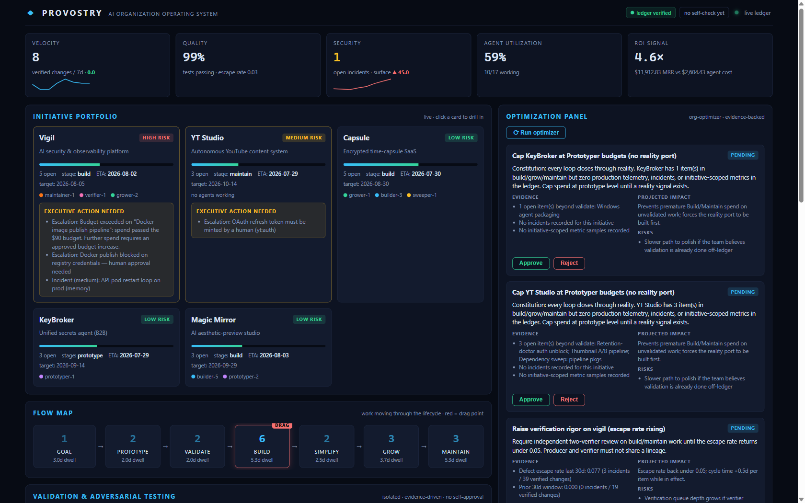Image resolution: width=805 pixels, height=503 pixels.
Task: Approve the Cap YT Studio recommendation
Action: (531, 400)
